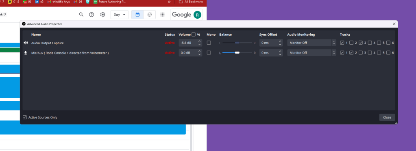Image resolution: width=416 pixels, height=151 pixels.
Task: Open Google account avatar R
Action: 197,15
